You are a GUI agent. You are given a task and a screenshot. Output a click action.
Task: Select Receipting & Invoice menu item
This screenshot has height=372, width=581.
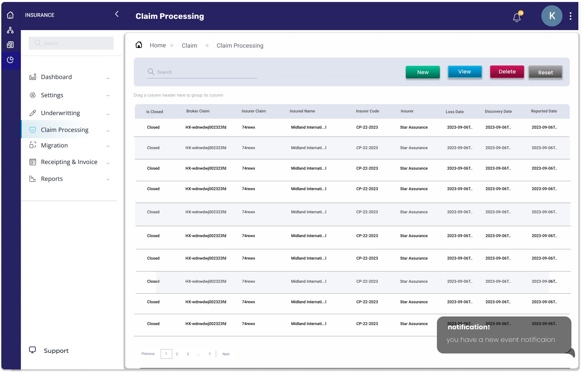click(x=69, y=162)
